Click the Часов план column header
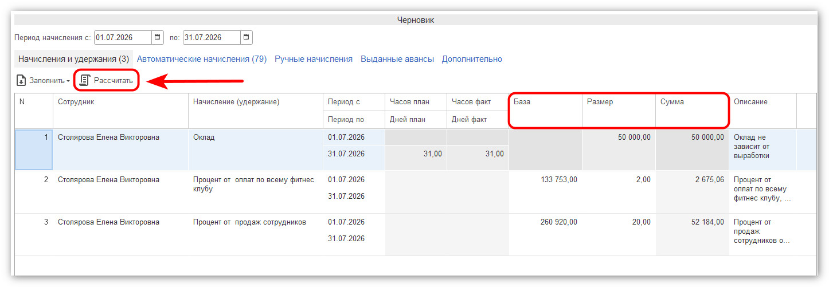The image size is (829, 287). (416, 102)
